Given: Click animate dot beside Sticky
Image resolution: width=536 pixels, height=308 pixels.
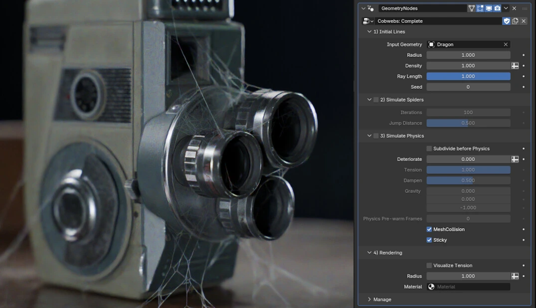Looking at the screenshot, I should pos(524,240).
